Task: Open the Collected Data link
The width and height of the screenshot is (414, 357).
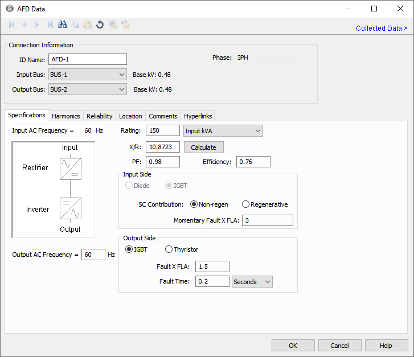Action: (381, 28)
